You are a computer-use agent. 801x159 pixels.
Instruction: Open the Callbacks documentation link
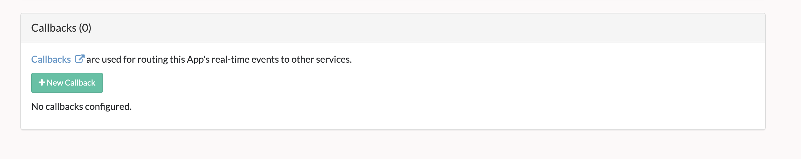51,59
